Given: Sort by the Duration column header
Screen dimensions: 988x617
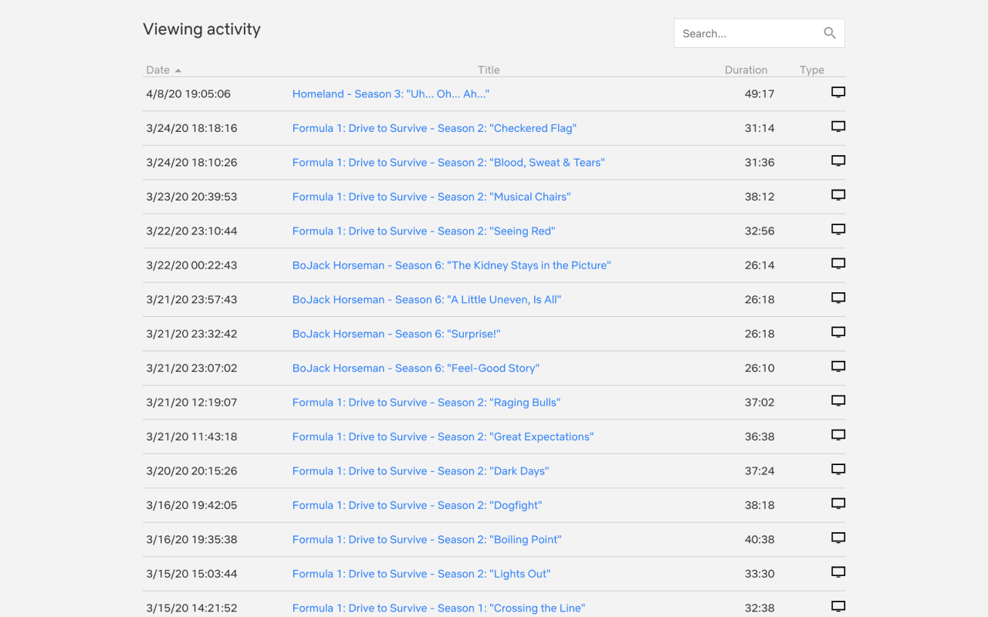Looking at the screenshot, I should click(746, 70).
